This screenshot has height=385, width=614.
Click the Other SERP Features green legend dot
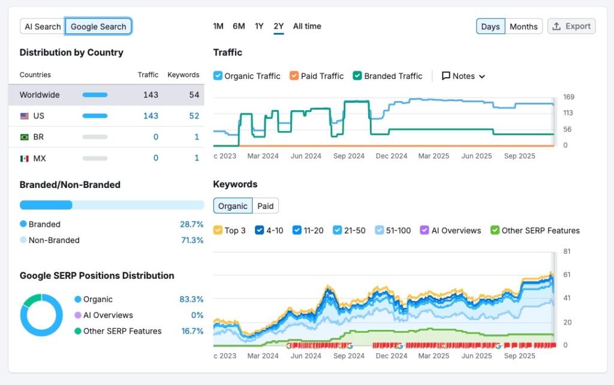pyautogui.click(x=78, y=331)
